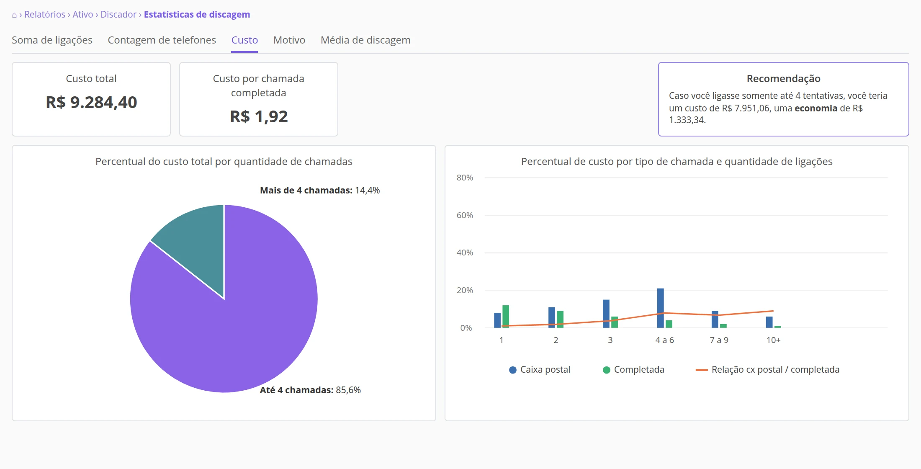Click the 80% y-axis label
This screenshot has height=469, width=921.
pos(465,178)
